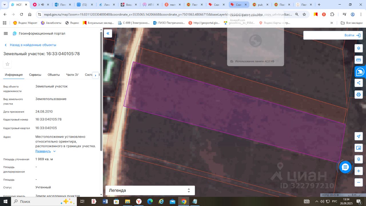Open the РУС keyboard language switcher

pyautogui.click(x=334, y=201)
